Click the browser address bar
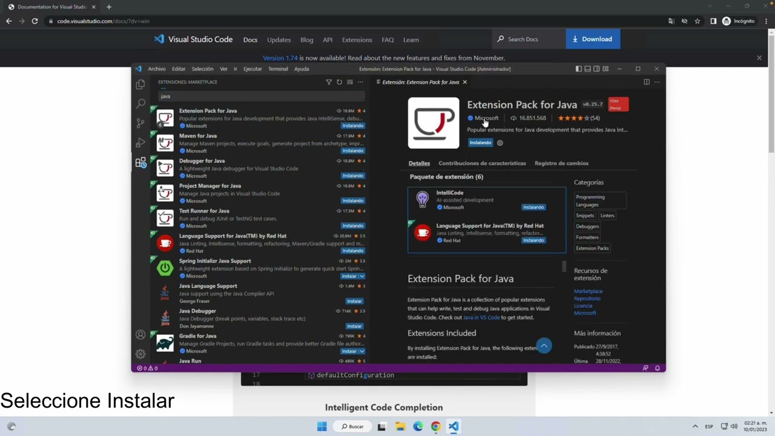This screenshot has height=436, width=775. coord(357,21)
